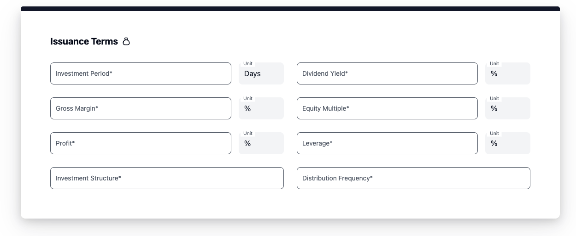Focus the Investment Structure field
The image size is (576, 236).
(167, 178)
